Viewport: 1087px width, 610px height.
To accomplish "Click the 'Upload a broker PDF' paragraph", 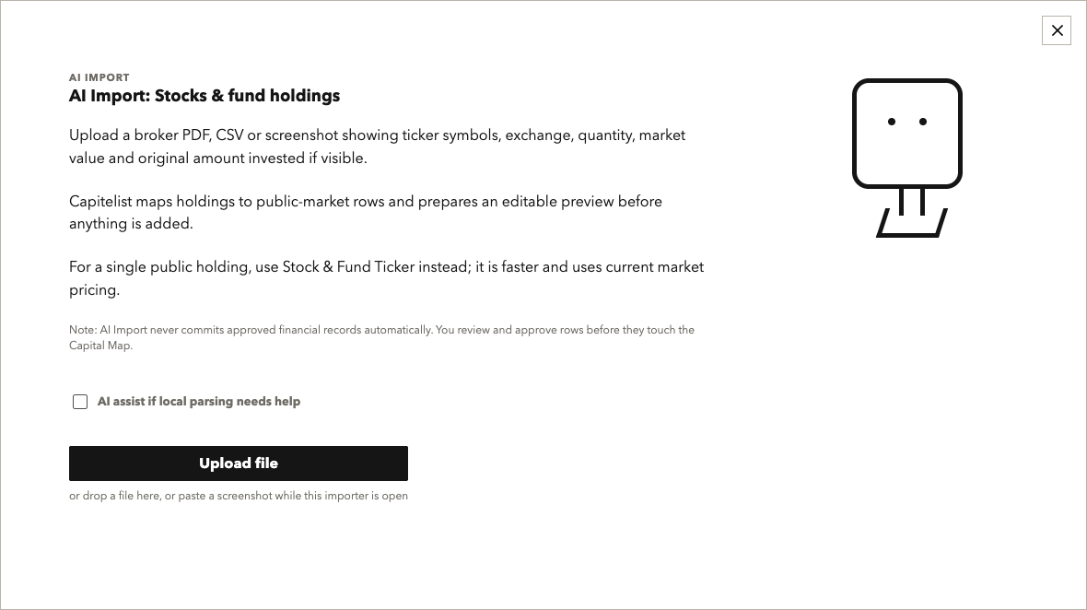I will coord(377,147).
